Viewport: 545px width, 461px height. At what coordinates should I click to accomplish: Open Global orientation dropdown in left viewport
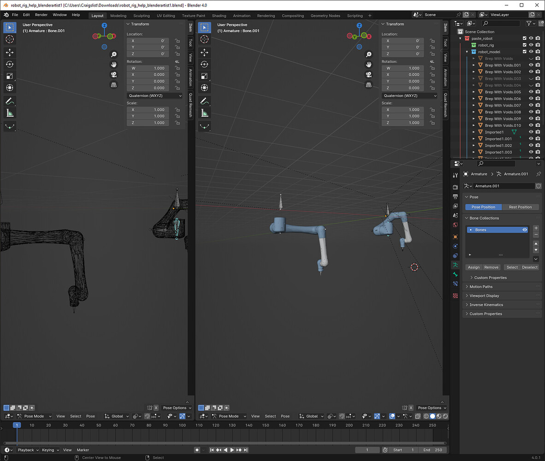click(x=117, y=416)
